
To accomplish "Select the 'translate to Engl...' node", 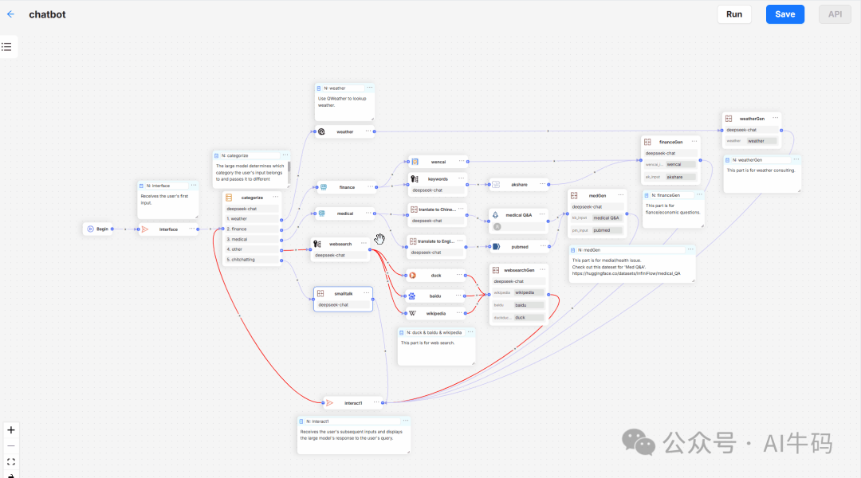I will click(x=437, y=246).
